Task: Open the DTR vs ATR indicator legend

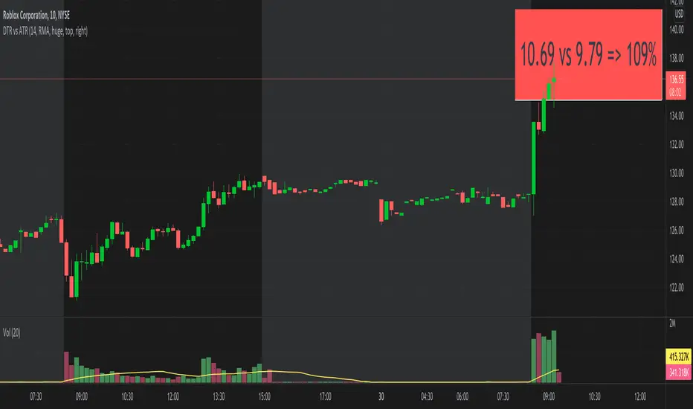Action: (x=45, y=31)
